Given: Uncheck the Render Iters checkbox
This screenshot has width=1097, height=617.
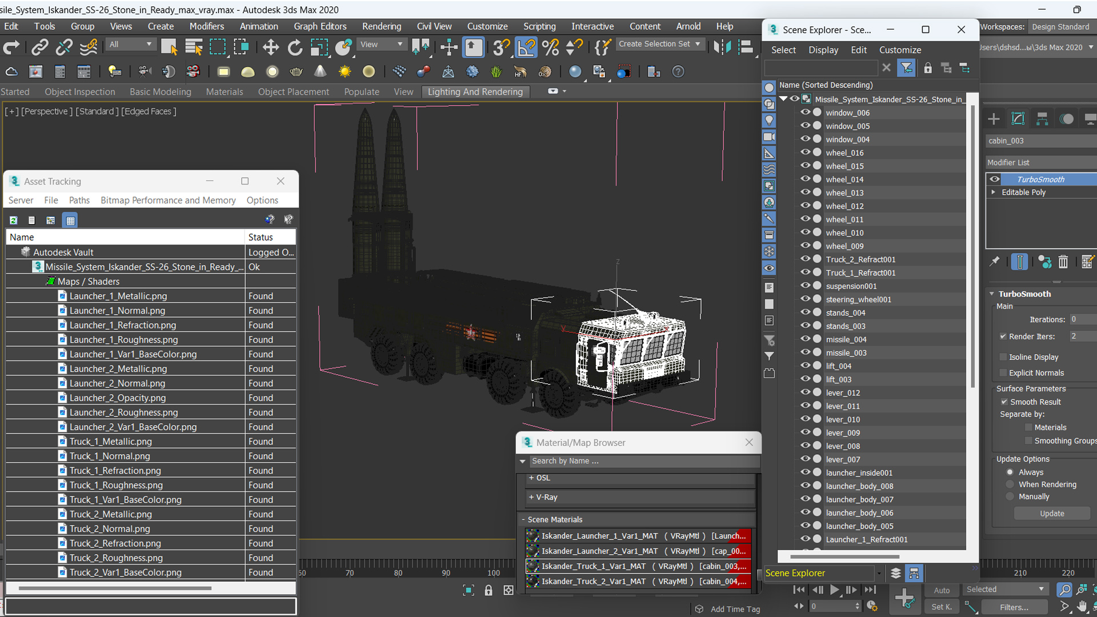Looking at the screenshot, I should pyautogui.click(x=1003, y=336).
